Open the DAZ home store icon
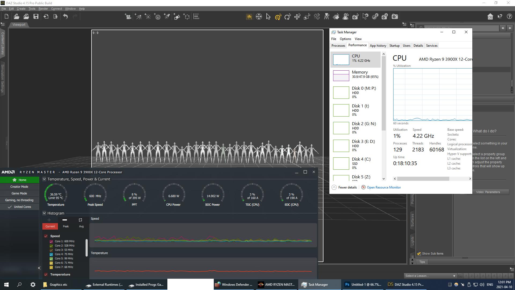The width and height of the screenshot is (515, 290). pos(490,17)
